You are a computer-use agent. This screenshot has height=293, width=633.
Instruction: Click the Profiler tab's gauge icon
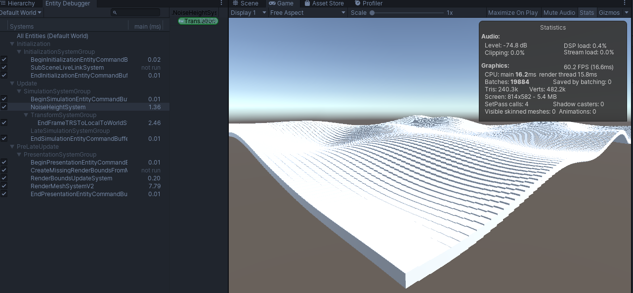tap(357, 3)
